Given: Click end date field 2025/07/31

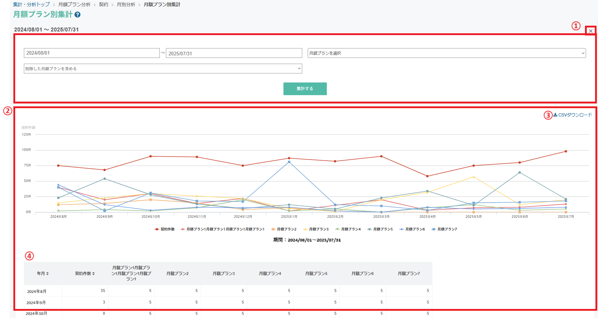Looking at the screenshot, I should coord(234,54).
